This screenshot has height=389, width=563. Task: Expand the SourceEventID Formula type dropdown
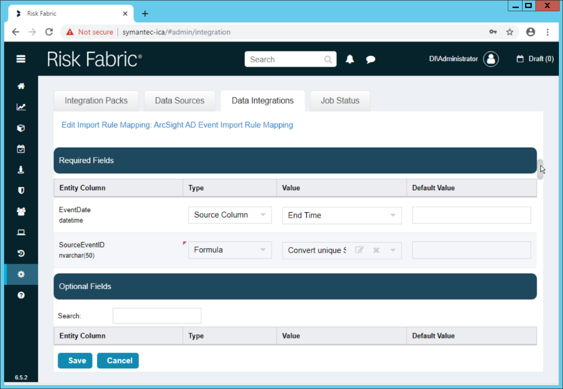coord(230,250)
